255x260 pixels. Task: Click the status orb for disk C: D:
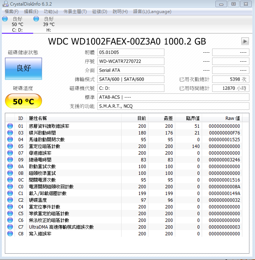tap(5, 19)
